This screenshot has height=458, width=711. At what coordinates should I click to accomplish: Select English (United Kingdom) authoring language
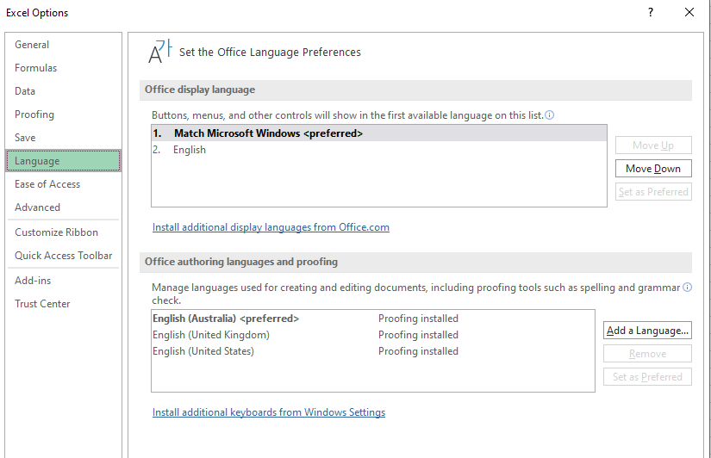point(372,335)
